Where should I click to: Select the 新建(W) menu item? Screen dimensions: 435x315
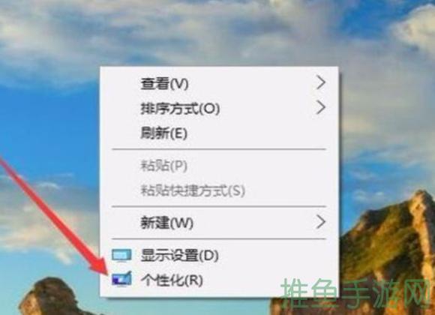219,223
